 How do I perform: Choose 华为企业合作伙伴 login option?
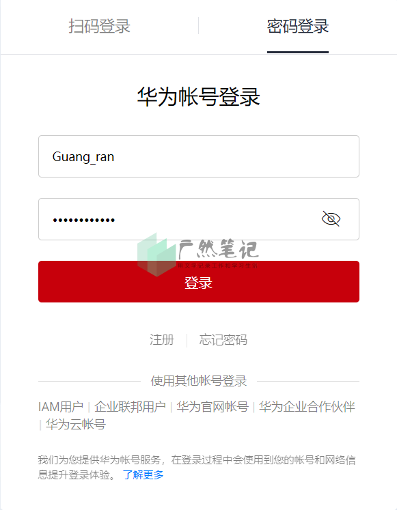[x=307, y=407]
